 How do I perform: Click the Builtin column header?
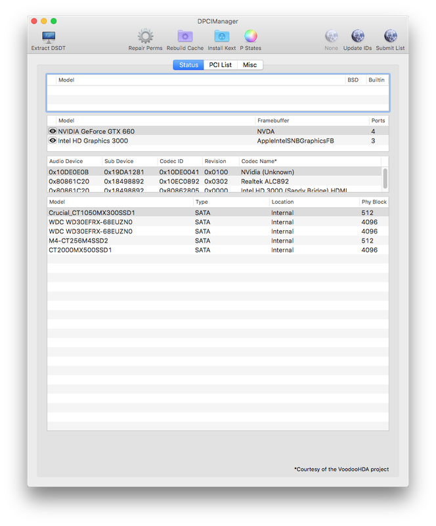click(376, 80)
